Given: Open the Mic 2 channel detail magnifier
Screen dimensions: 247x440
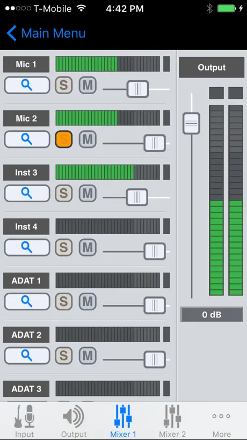Looking at the screenshot, I should click(x=27, y=139).
